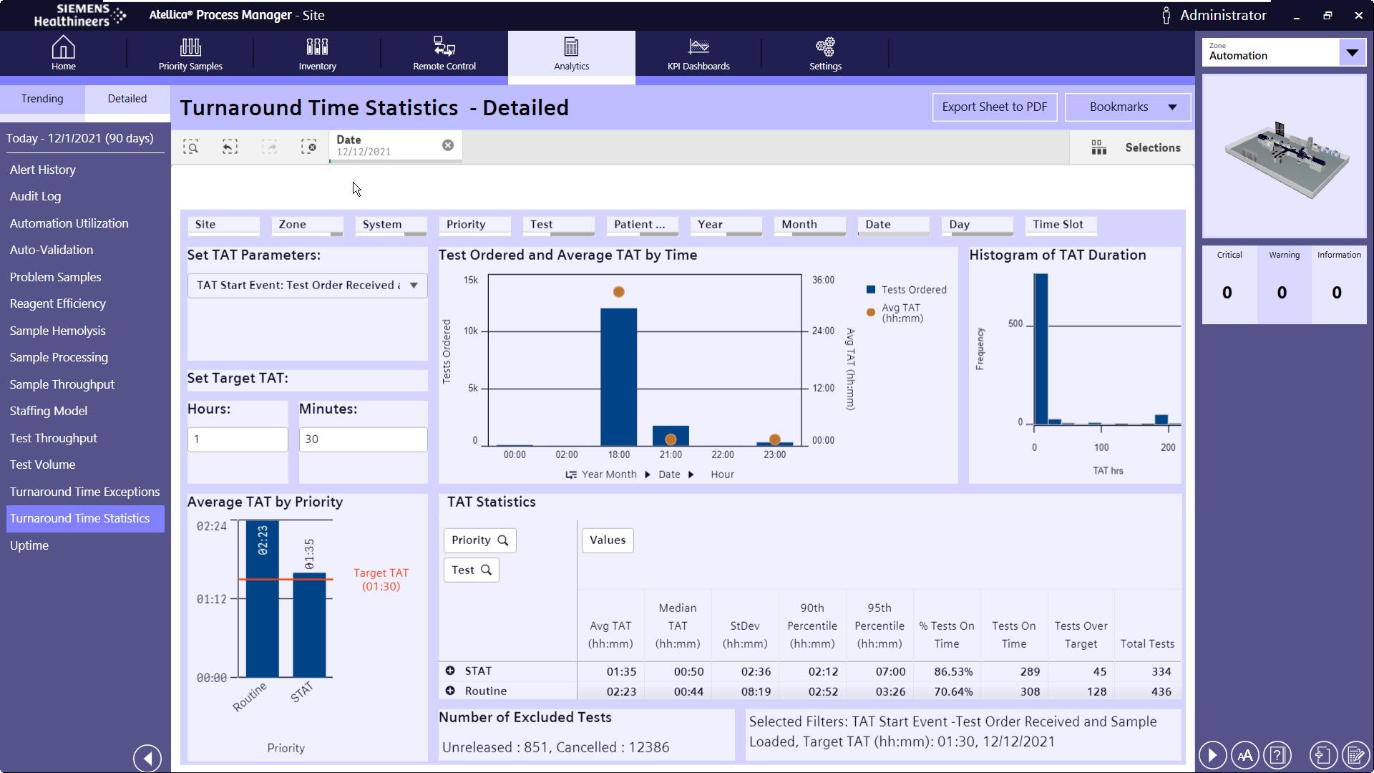Click Export Sheet to PDF button

click(x=994, y=107)
